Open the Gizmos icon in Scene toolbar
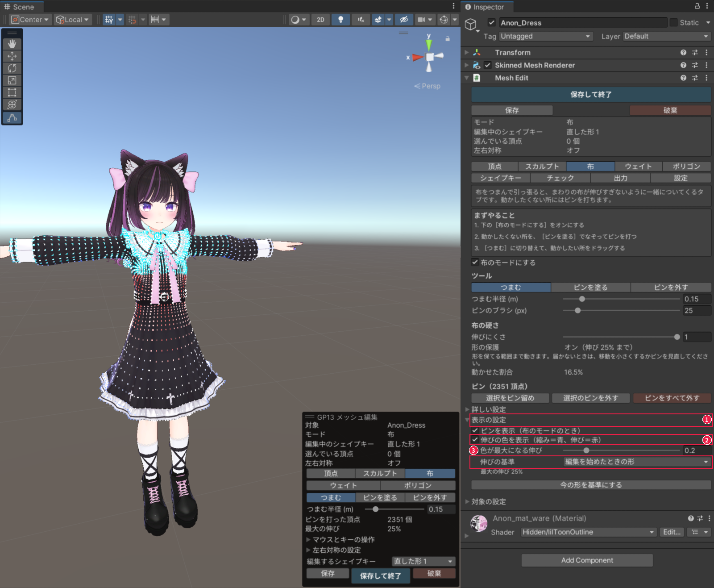This screenshot has height=588, width=714. coord(444,20)
